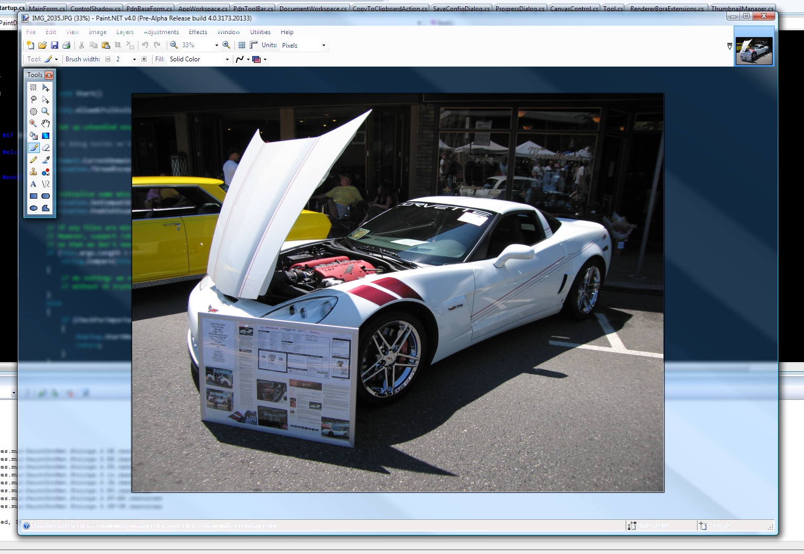This screenshot has width=804, height=554.
Task: Select the Clone Stamp tool
Action: coord(34,172)
